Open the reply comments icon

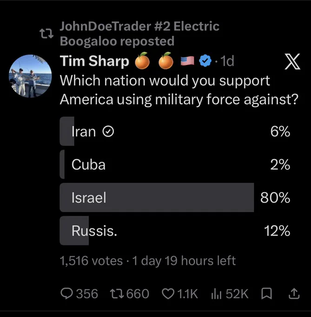coord(67,294)
